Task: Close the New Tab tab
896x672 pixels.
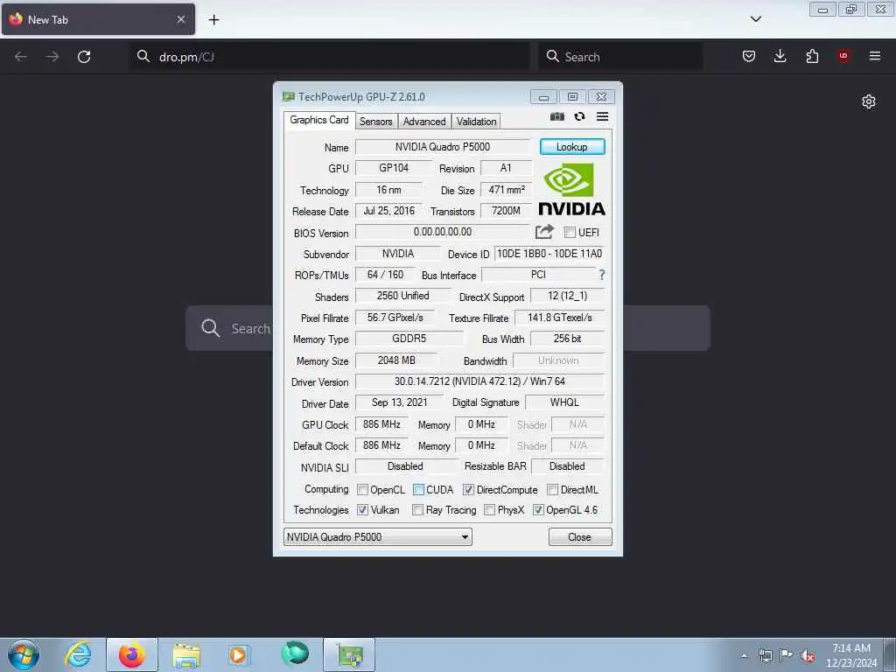Action: point(181,19)
